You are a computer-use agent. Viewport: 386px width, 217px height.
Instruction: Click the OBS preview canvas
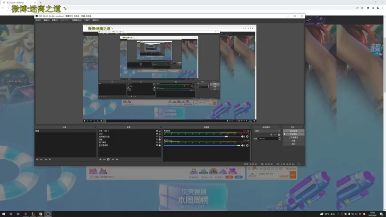click(x=170, y=73)
